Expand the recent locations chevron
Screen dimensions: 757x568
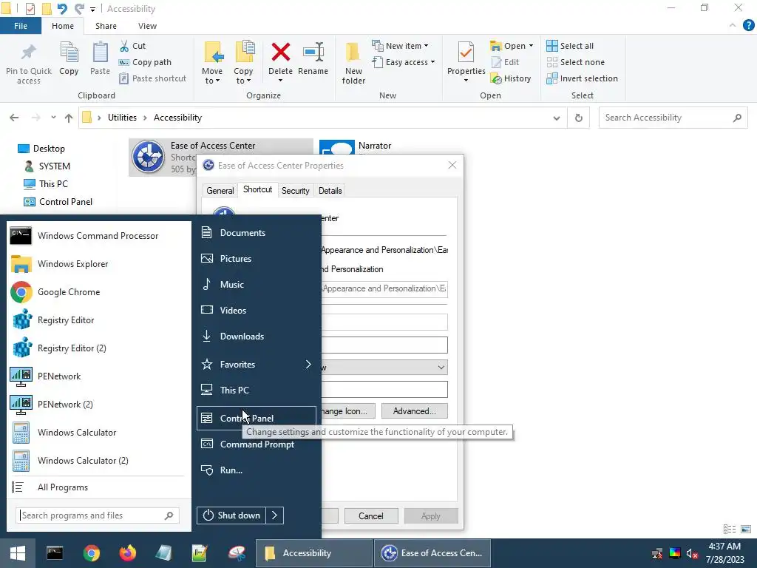[53, 118]
